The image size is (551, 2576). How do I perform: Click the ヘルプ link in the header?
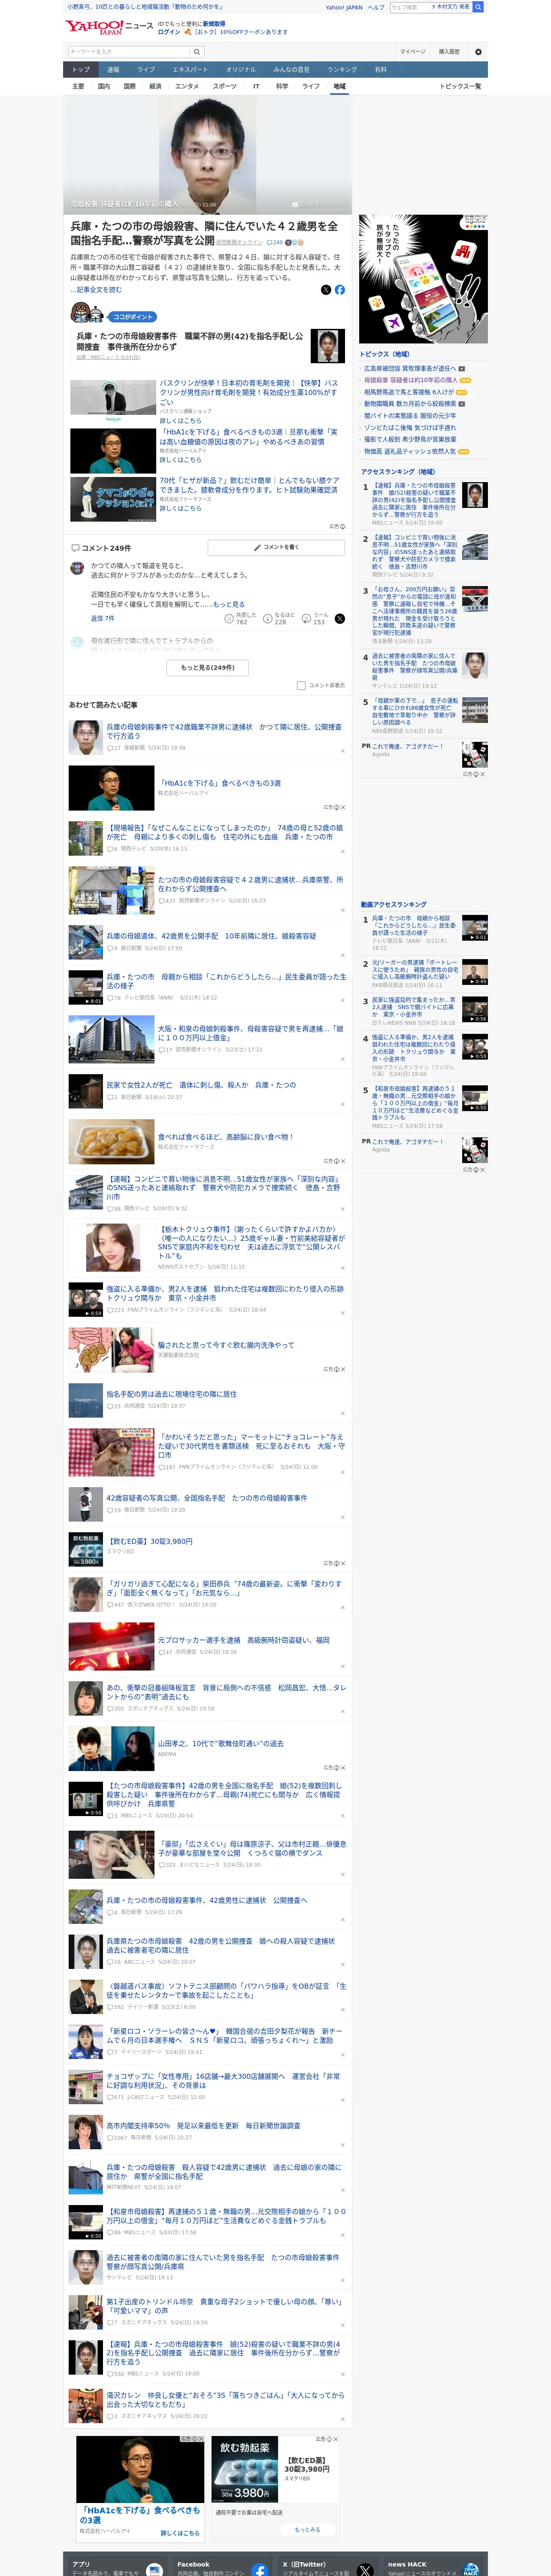(376, 7)
